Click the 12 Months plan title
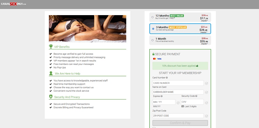Viewport: 259px width, 128px height. (162, 16)
